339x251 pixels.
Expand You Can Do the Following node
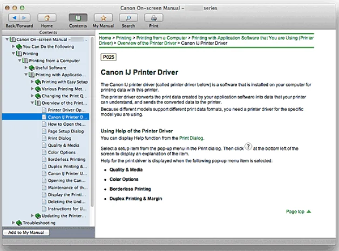click(13, 46)
